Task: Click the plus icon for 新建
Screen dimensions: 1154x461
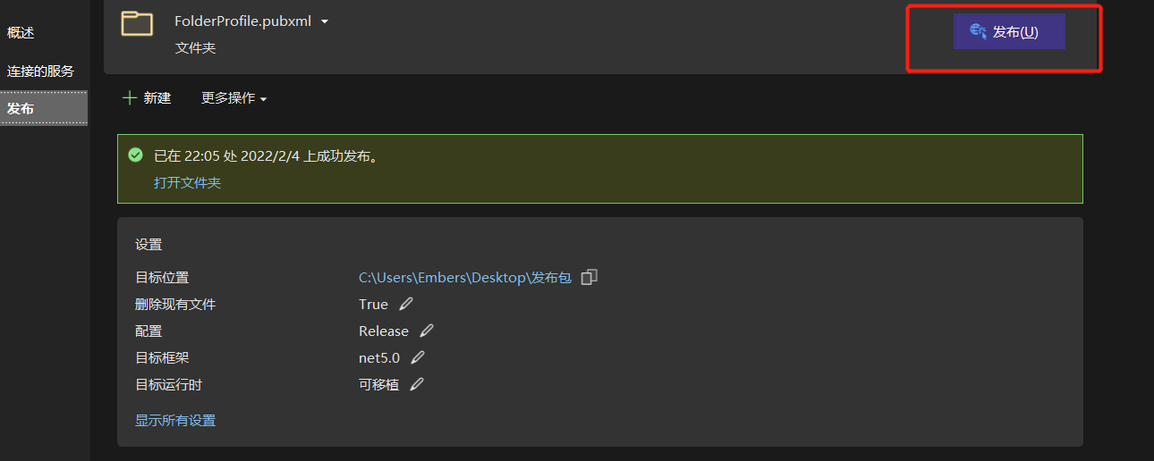Action: point(130,98)
